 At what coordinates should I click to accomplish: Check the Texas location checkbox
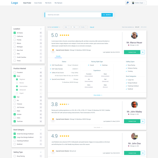(x=15, y=61)
